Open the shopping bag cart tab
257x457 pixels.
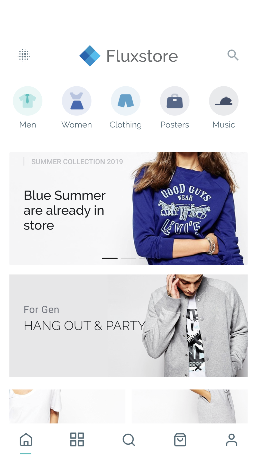coord(180,440)
